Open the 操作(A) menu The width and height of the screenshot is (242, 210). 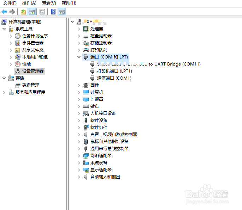[29, 3]
